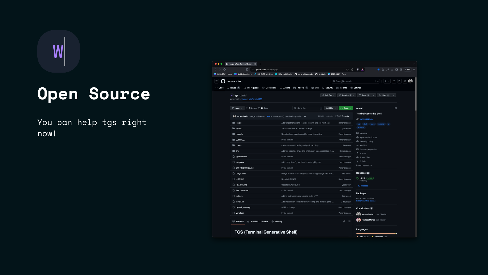Open the GitHub homepage via Octocat logo
The width and height of the screenshot is (488, 275).
(223, 81)
